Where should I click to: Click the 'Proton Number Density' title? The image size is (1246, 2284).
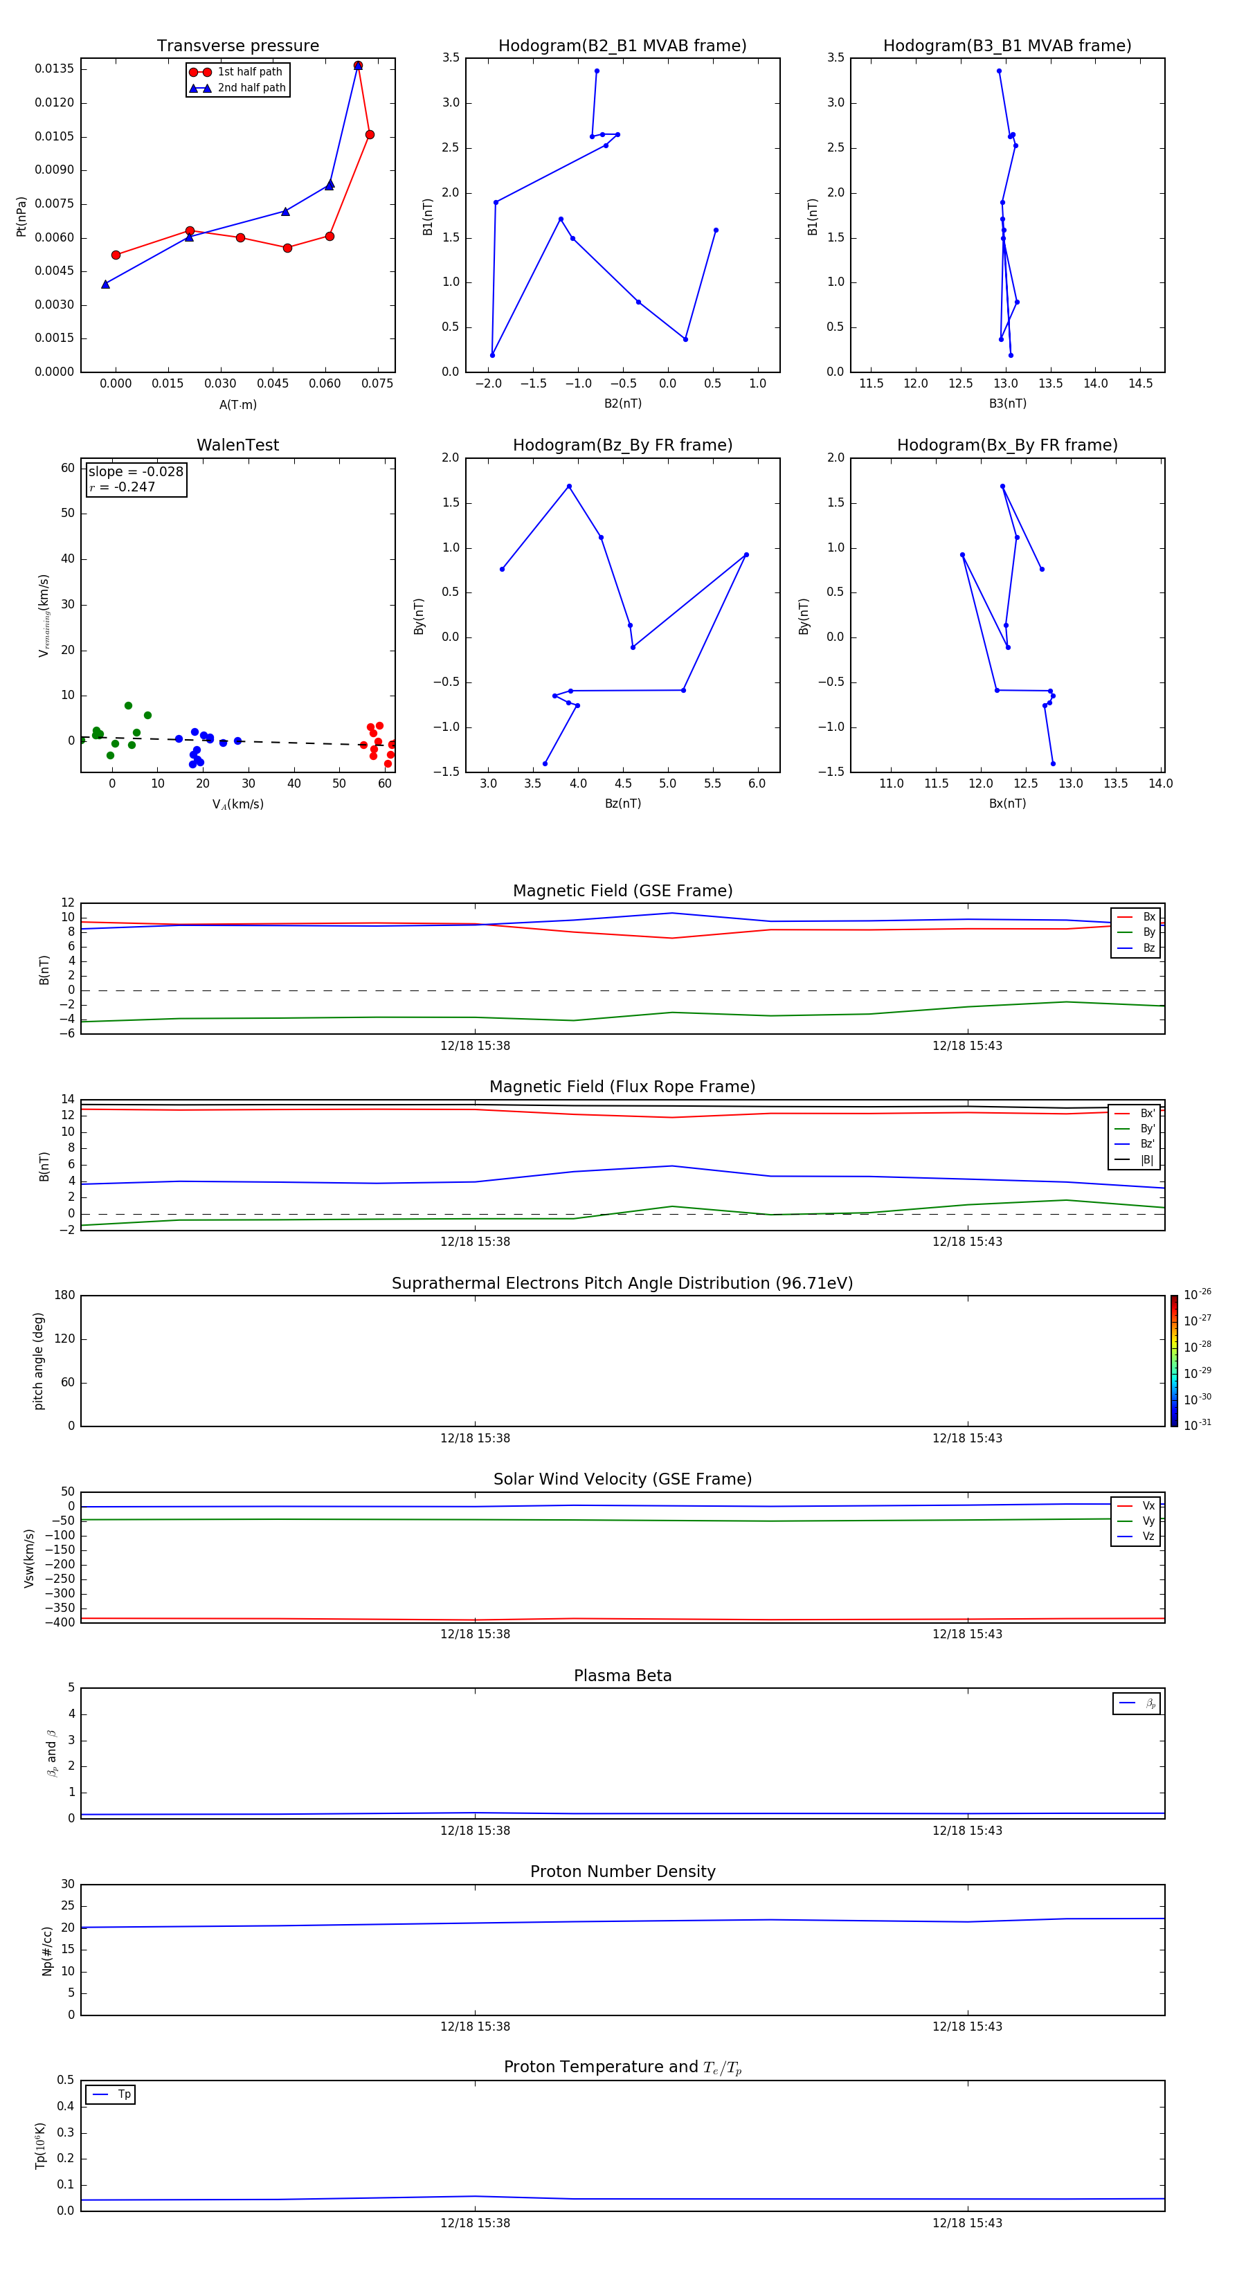click(x=622, y=1871)
